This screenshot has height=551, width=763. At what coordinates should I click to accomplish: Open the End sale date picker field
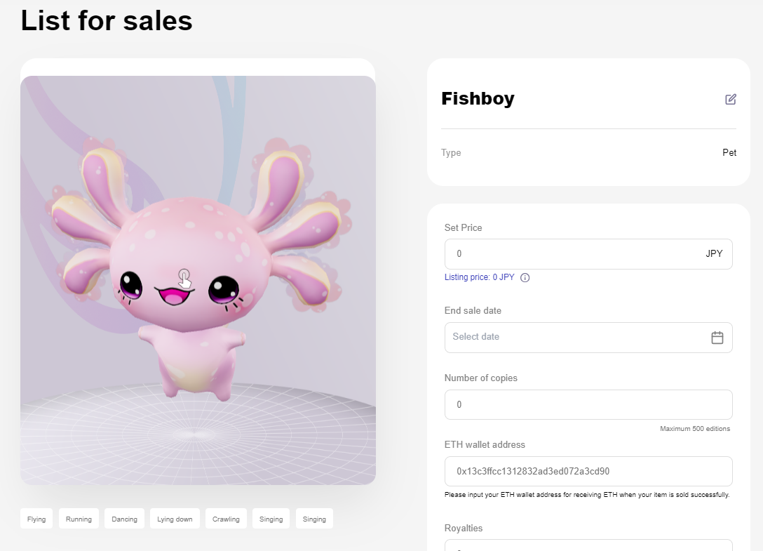pos(575,338)
